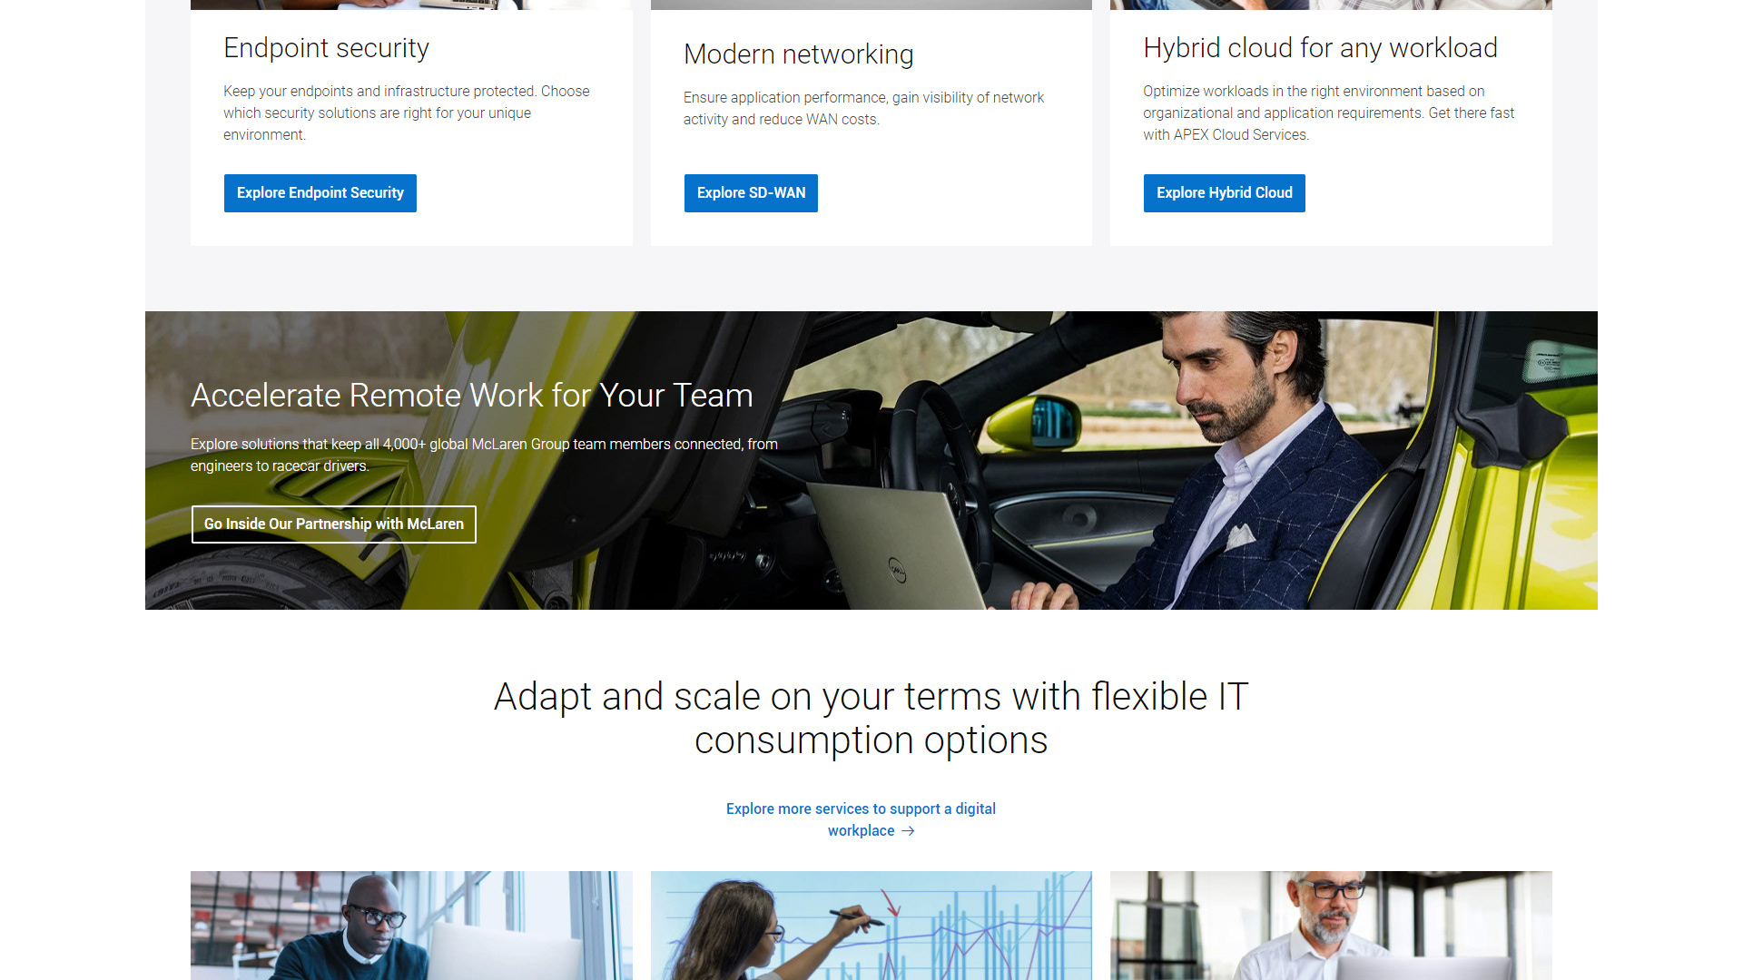The height and width of the screenshot is (980, 1743).
Task: Open the Endpoint security heading
Action: pos(326,48)
